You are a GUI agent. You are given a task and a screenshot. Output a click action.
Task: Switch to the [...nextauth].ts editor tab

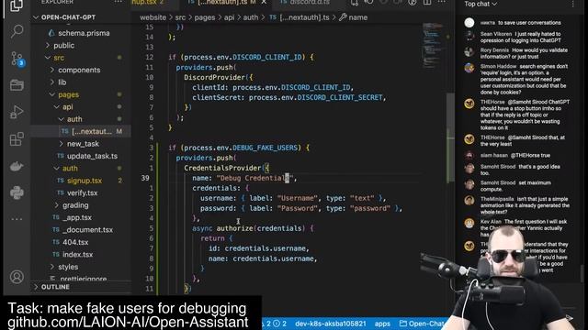(x=227, y=3)
